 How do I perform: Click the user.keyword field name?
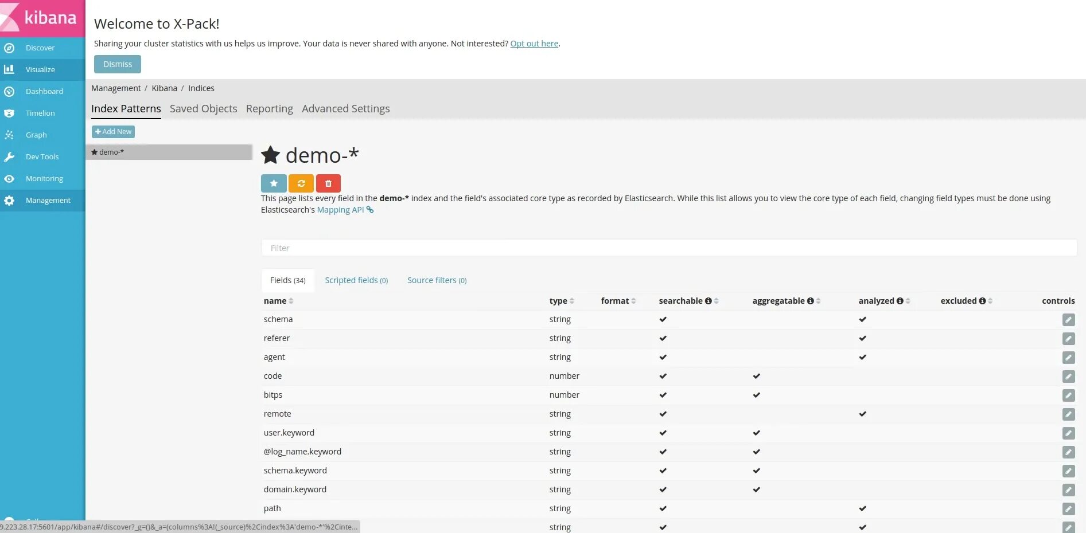click(x=289, y=433)
